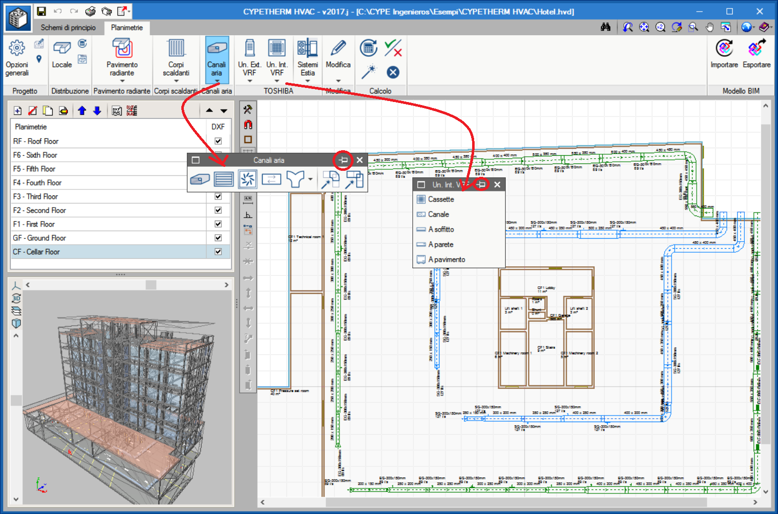Click the zoom extents icon with four arrows
This screenshot has width=778, height=514.
coord(644,27)
